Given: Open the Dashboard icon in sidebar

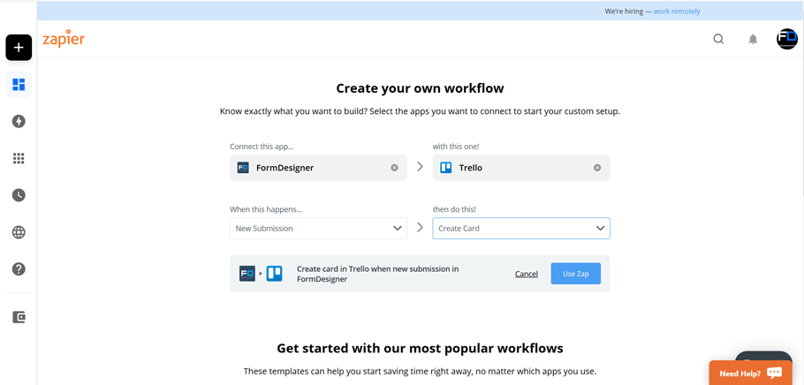Looking at the screenshot, I should pyautogui.click(x=19, y=85).
